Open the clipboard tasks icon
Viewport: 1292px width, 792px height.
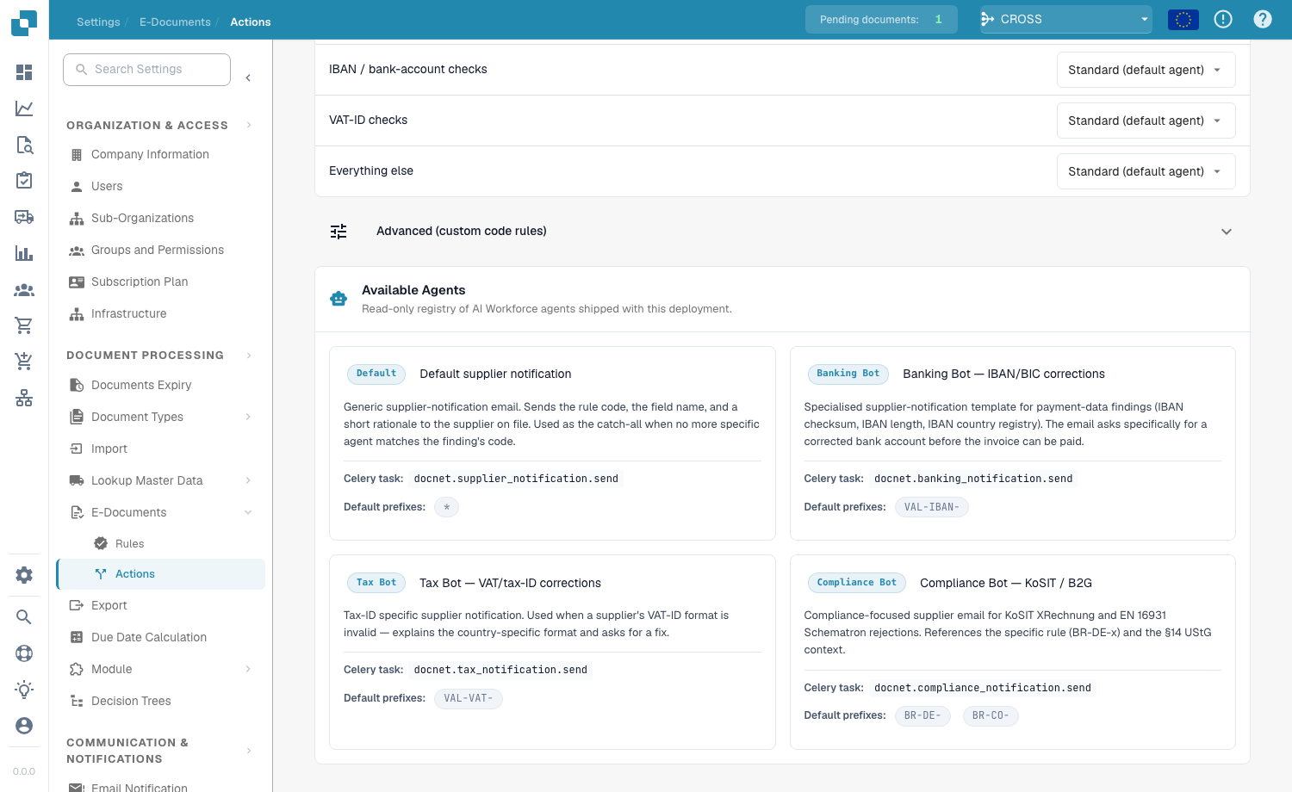[24, 181]
